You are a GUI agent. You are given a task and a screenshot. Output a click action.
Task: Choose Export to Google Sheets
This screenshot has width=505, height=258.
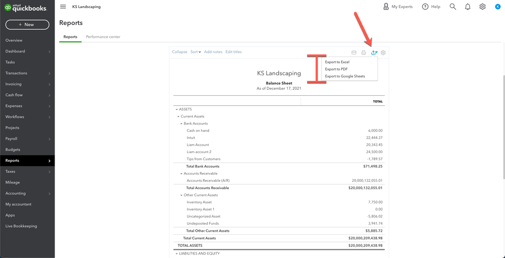tap(345, 77)
